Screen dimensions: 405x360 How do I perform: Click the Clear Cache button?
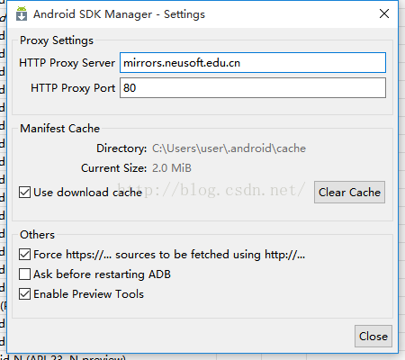tap(349, 193)
